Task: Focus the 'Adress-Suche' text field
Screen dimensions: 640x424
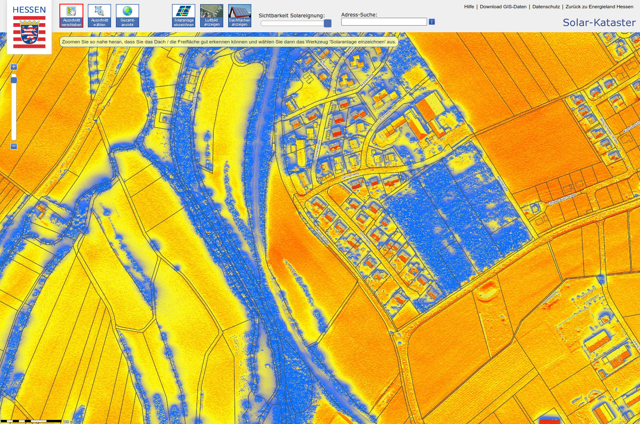Action: pos(384,21)
